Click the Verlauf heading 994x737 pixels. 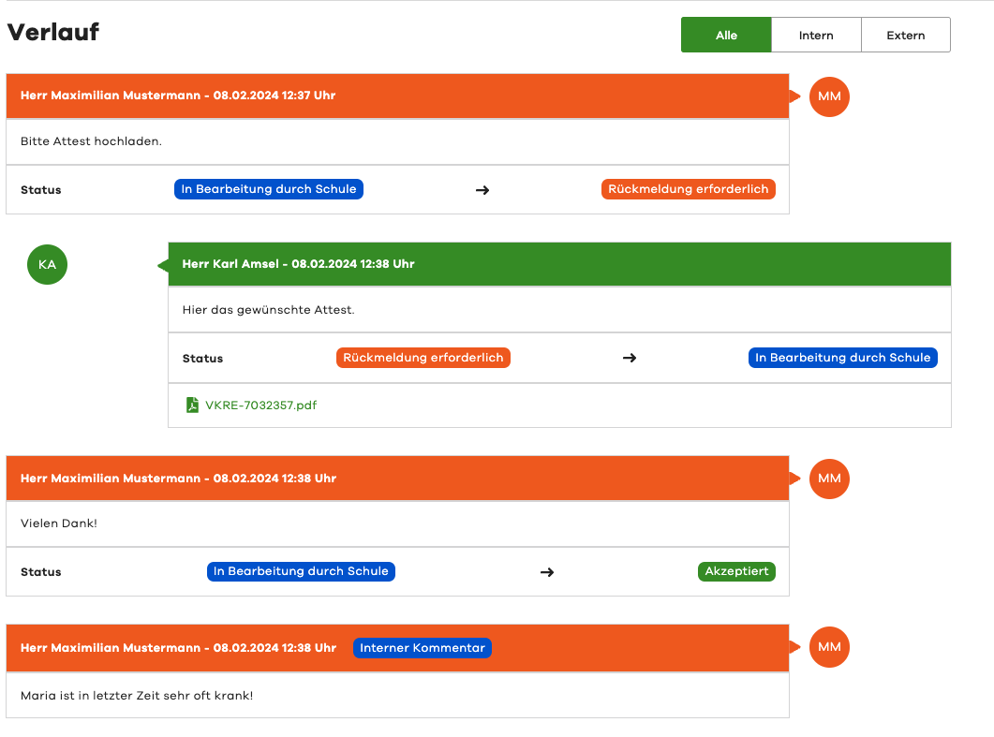click(53, 33)
